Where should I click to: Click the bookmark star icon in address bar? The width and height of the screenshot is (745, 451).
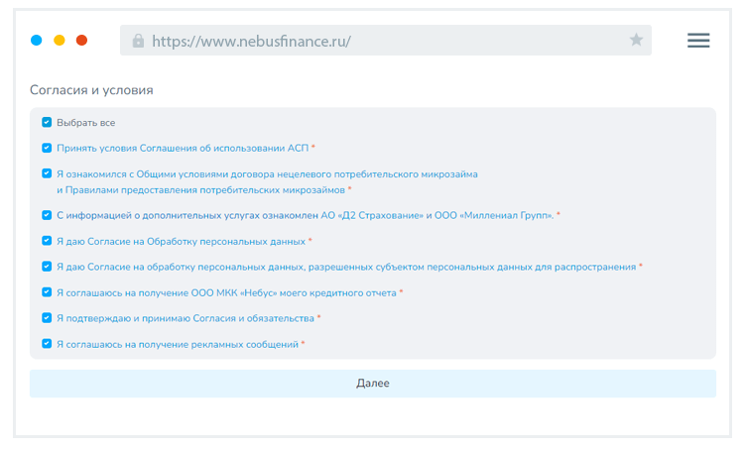pyautogui.click(x=636, y=41)
